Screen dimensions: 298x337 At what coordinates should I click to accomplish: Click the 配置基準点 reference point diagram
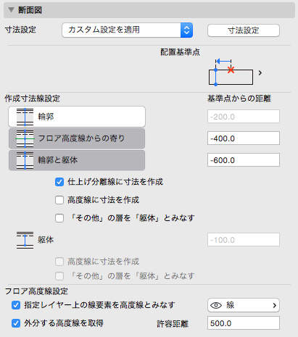231,72
